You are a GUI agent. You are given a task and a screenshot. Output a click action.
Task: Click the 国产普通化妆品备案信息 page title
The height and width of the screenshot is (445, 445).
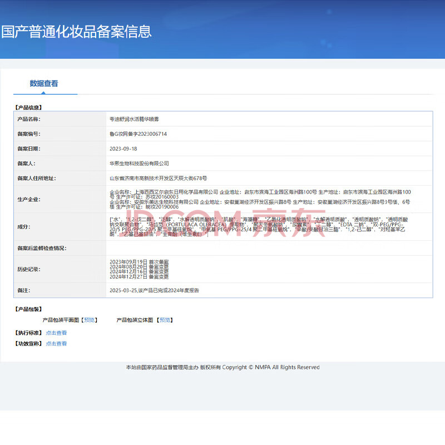click(x=76, y=31)
